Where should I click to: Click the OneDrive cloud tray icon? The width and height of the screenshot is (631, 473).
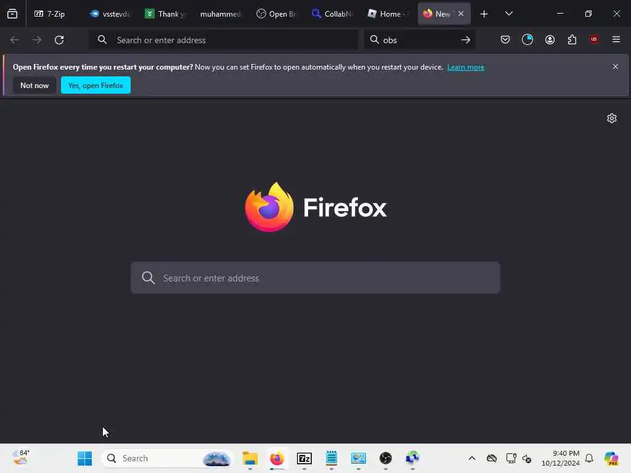pyautogui.click(x=491, y=458)
